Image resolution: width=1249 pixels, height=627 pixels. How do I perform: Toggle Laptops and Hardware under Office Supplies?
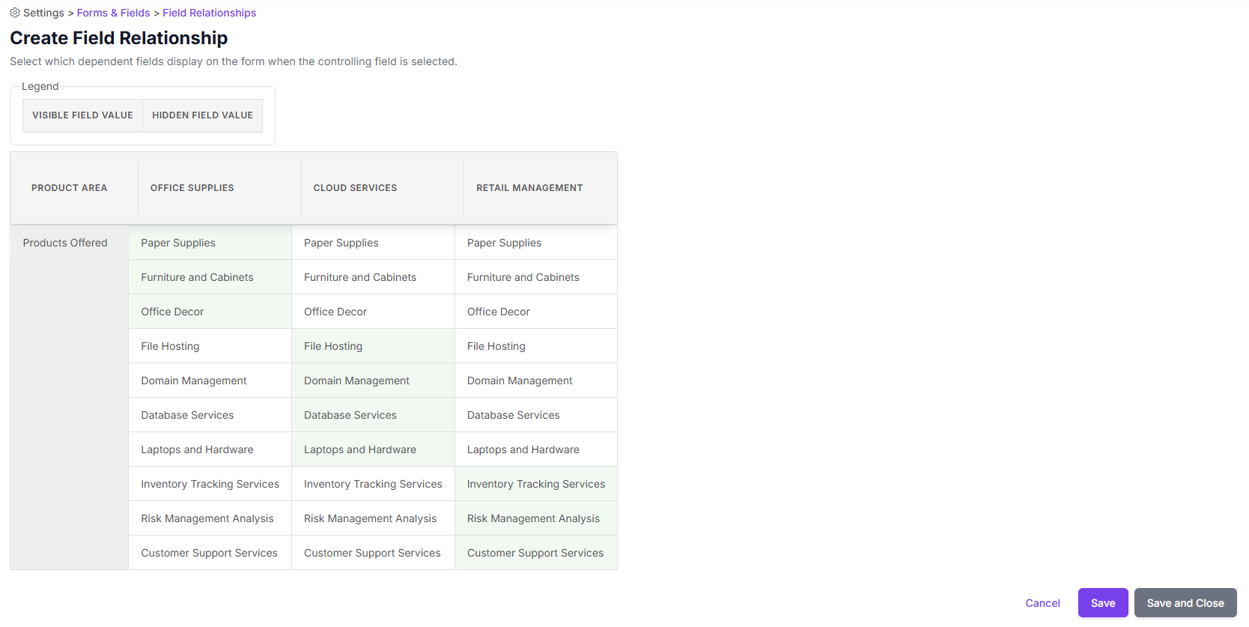[210, 449]
